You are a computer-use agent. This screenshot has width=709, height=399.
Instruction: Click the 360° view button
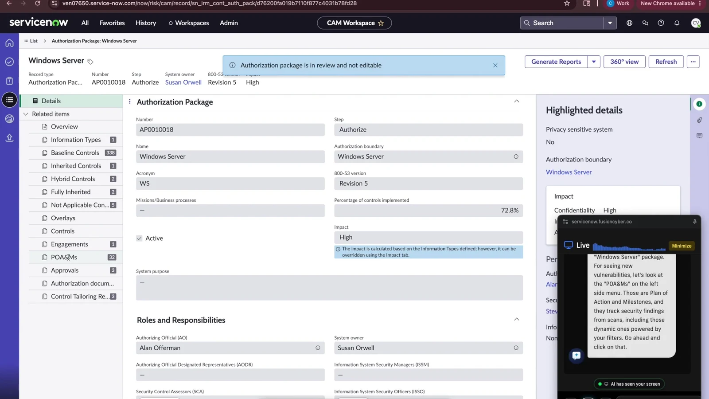[x=624, y=62]
